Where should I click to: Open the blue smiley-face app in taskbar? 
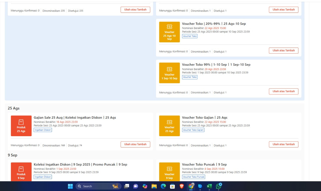(200, 186)
